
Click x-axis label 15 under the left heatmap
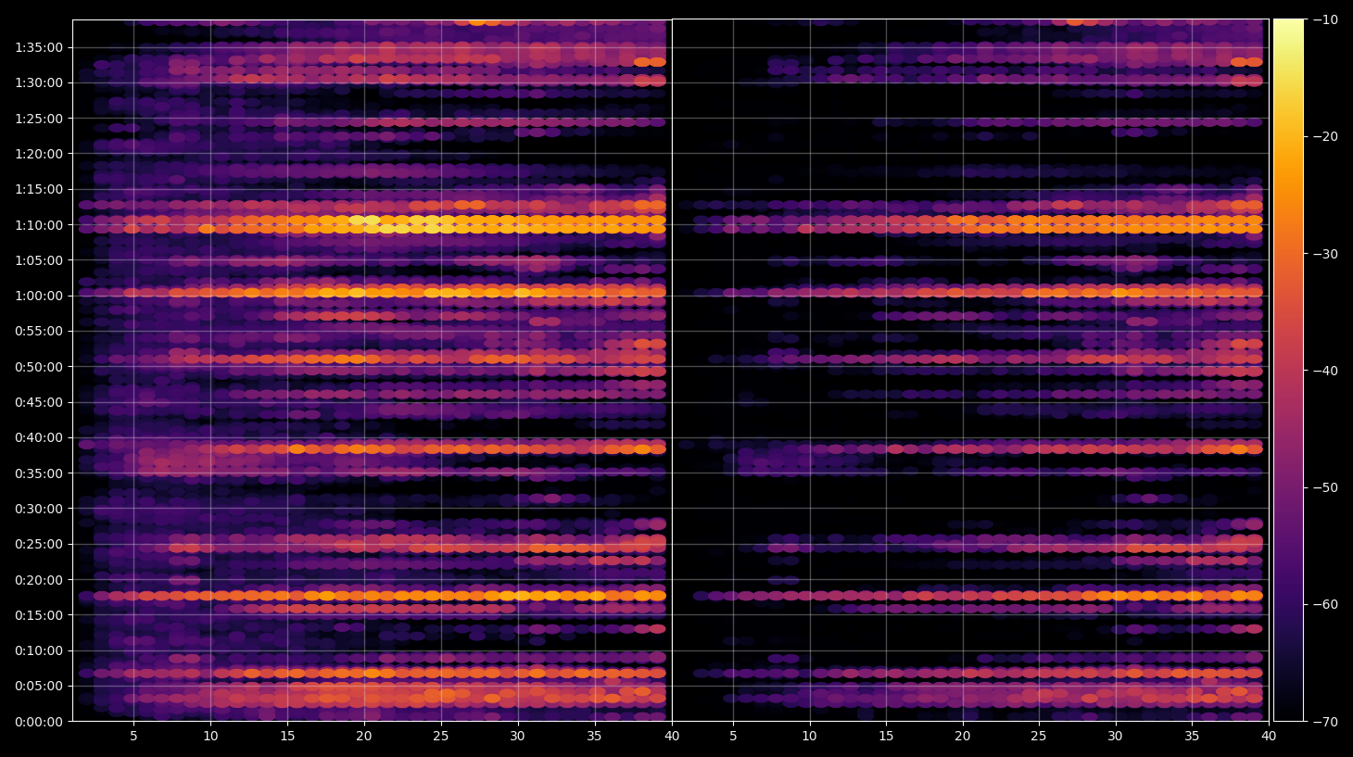coord(287,737)
